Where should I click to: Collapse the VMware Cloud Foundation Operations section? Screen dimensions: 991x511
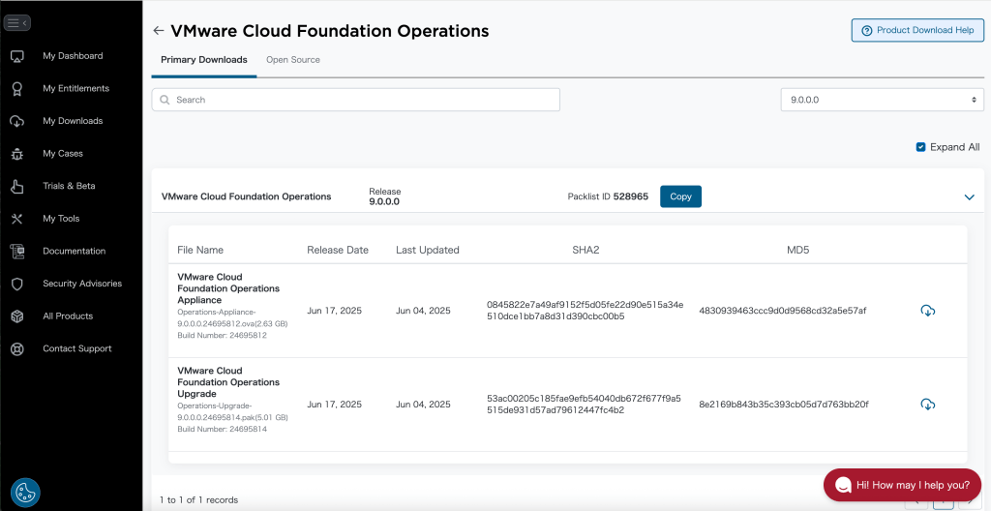pyautogui.click(x=969, y=197)
